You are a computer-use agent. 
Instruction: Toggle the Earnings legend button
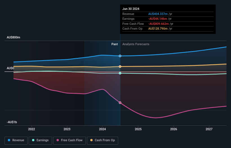click(40, 140)
